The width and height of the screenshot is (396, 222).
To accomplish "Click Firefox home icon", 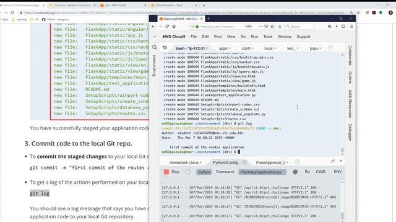I will [174, 26].
